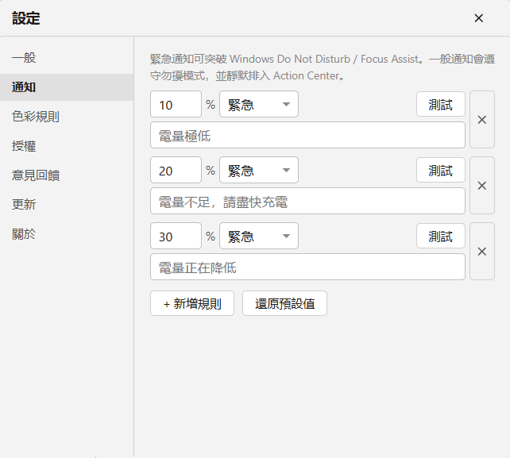Open the 授權 section
This screenshot has width=510, height=458.
pyautogui.click(x=67, y=146)
